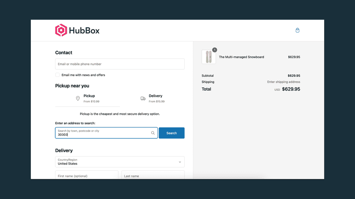Open the shopping bag cart icon
This screenshot has width=355, height=199.
click(298, 30)
